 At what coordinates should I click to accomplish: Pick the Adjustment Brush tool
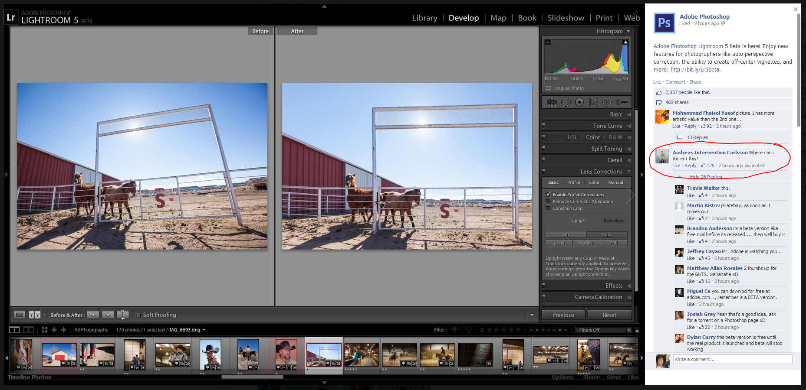pyautogui.click(x=622, y=102)
